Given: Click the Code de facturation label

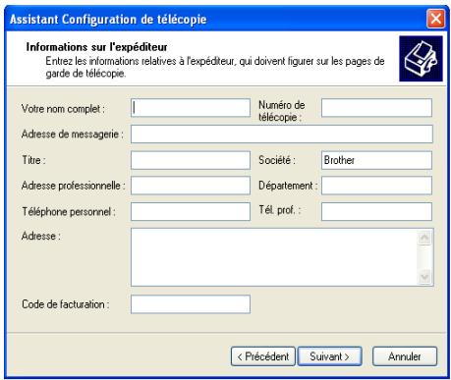Looking at the screenshot, I should tap(66, 304).
